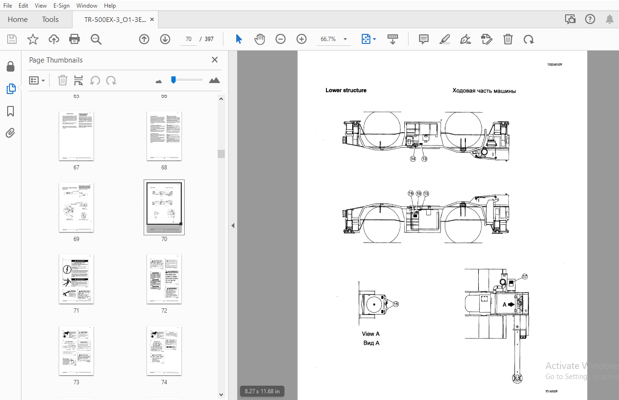Click the Fit page view icon

coord(366,39)
